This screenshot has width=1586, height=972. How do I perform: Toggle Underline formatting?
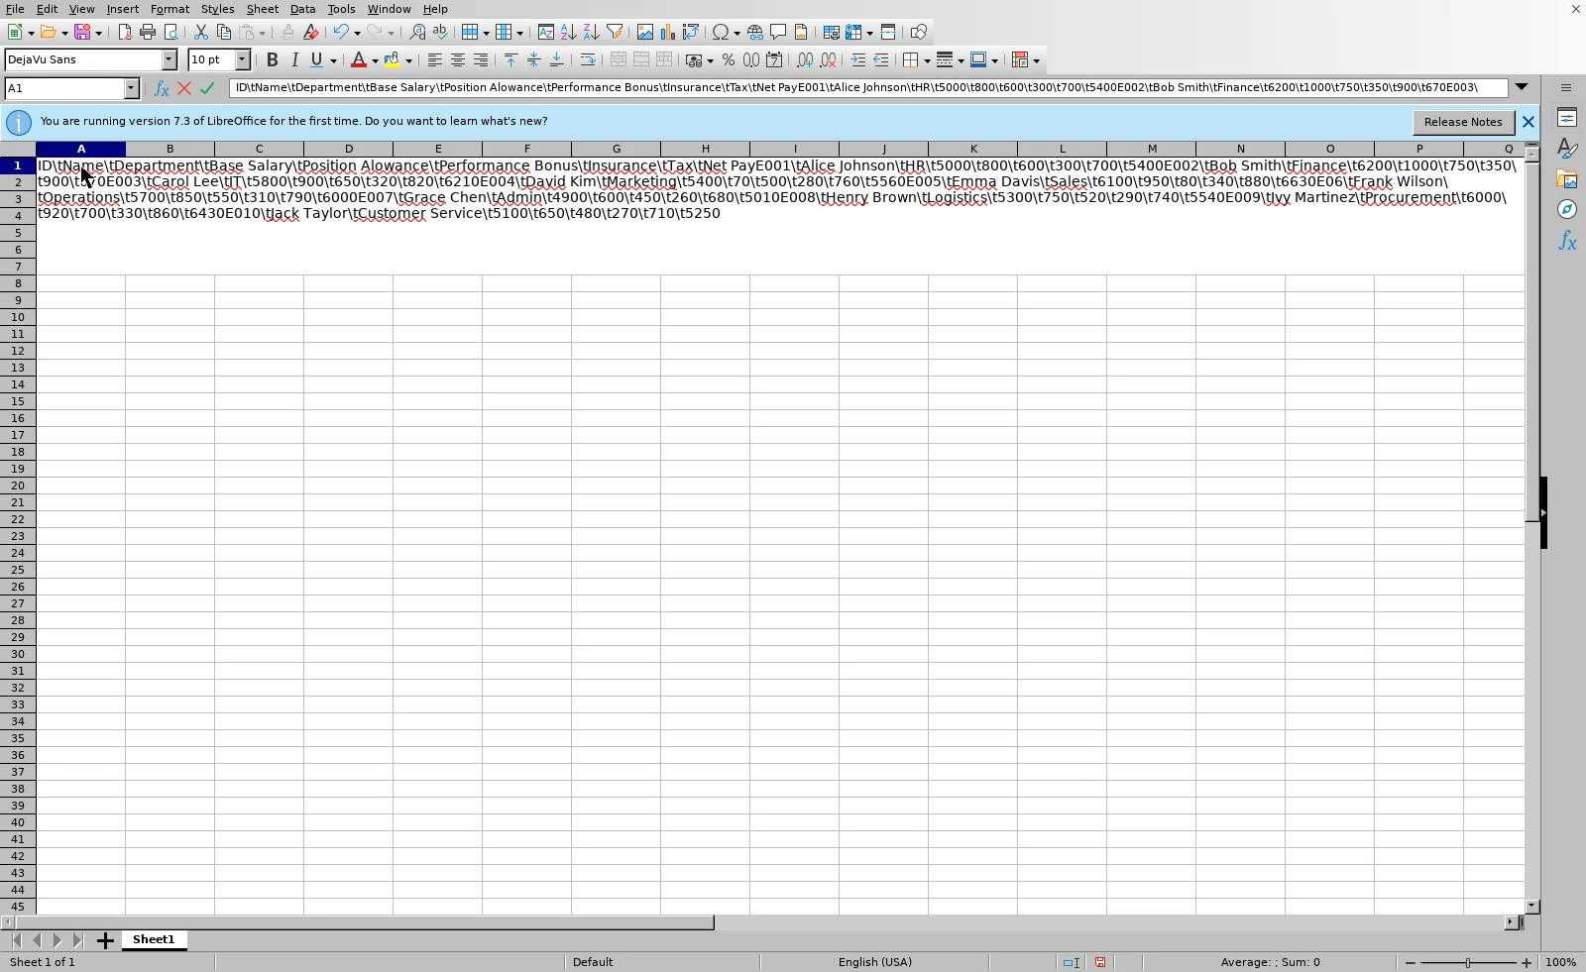point(317,60)
